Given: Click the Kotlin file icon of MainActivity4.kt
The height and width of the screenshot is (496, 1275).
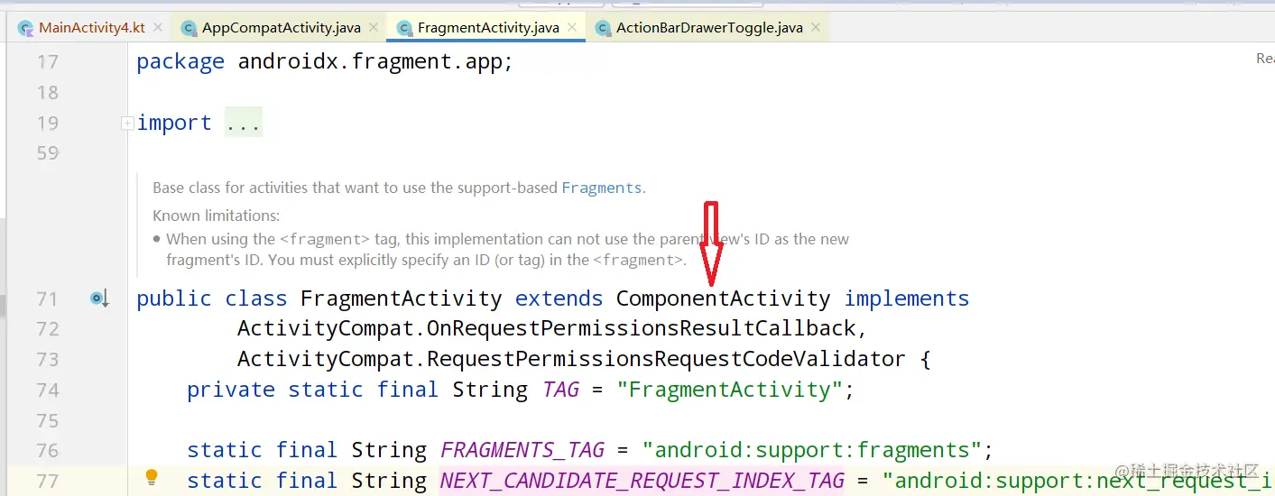Looking at the screenshot, I should [25, 28].
